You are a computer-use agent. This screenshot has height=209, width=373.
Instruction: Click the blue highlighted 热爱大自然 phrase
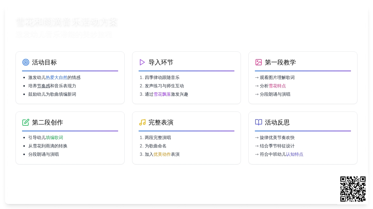(57, 77)
